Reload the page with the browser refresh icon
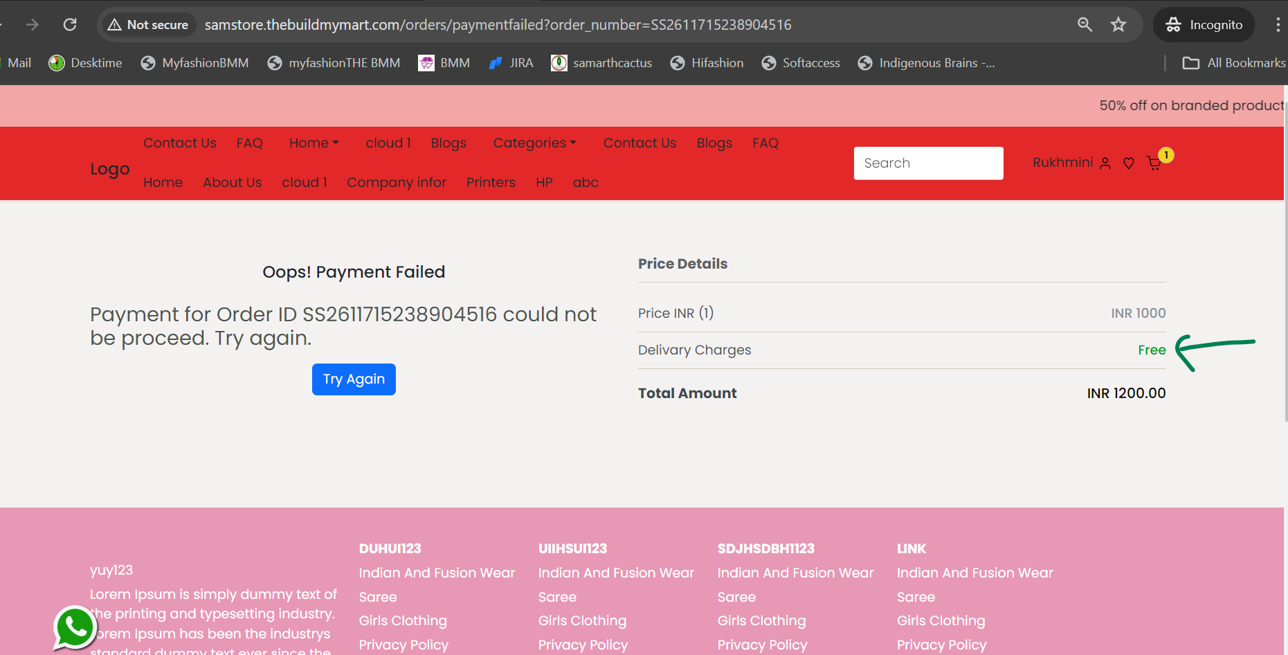The image size is (1288, 655). [x=70, y=25]
